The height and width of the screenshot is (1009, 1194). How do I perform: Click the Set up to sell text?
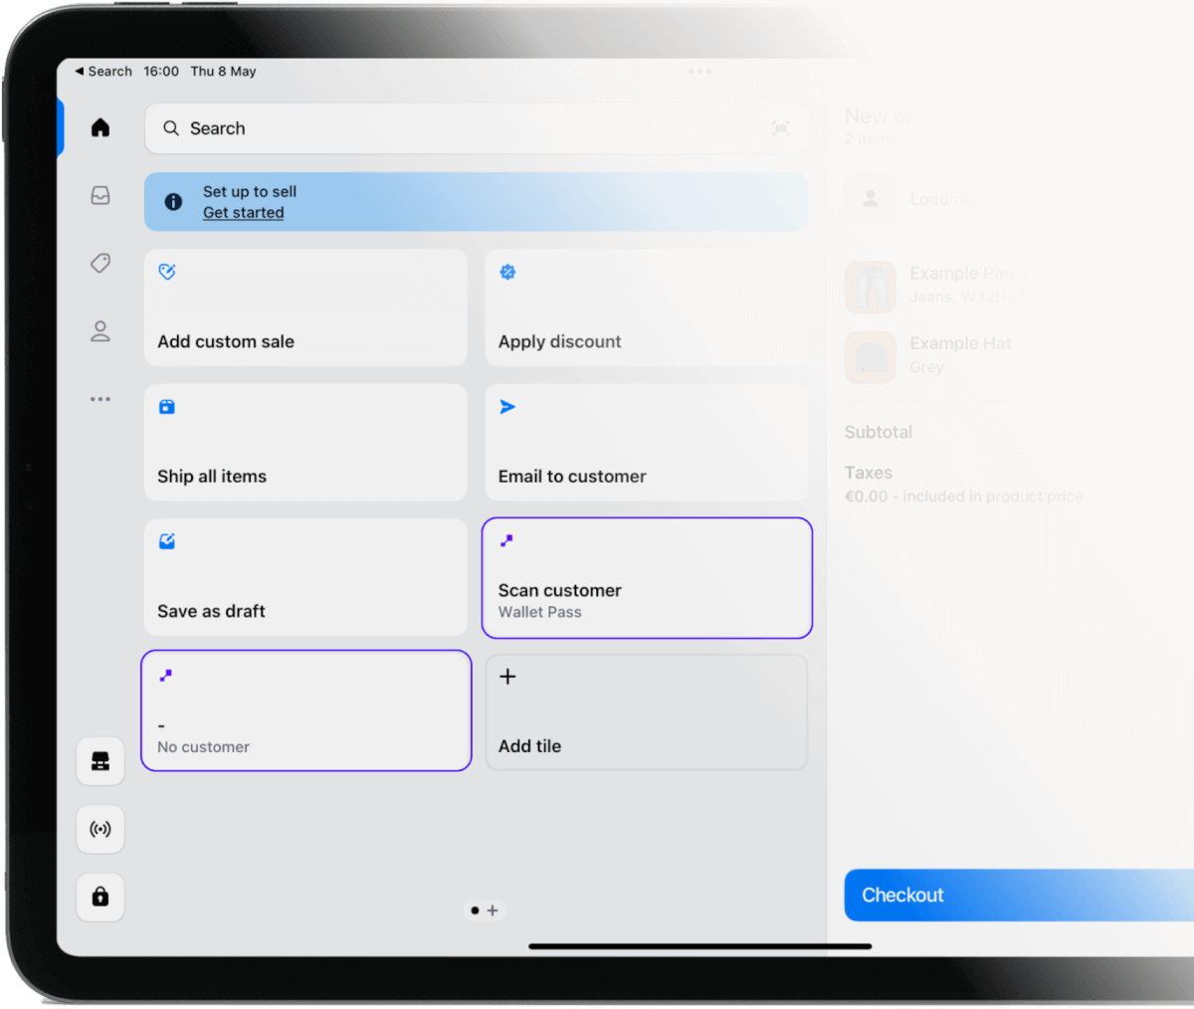point(250,191)
